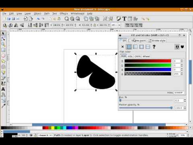
Task: Select the Selector arrow tool
Action: (x=3, y=33)
